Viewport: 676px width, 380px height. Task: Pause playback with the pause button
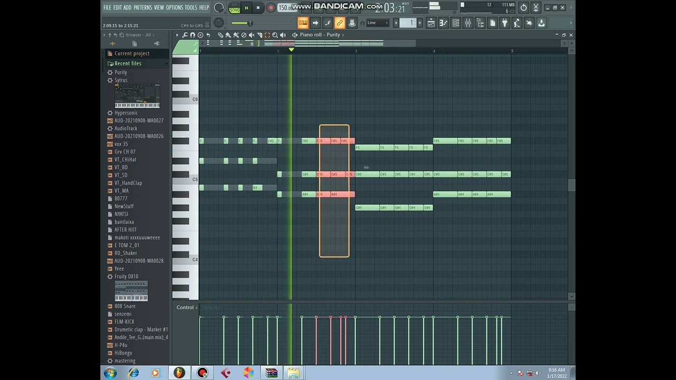(x=246, y=8)
